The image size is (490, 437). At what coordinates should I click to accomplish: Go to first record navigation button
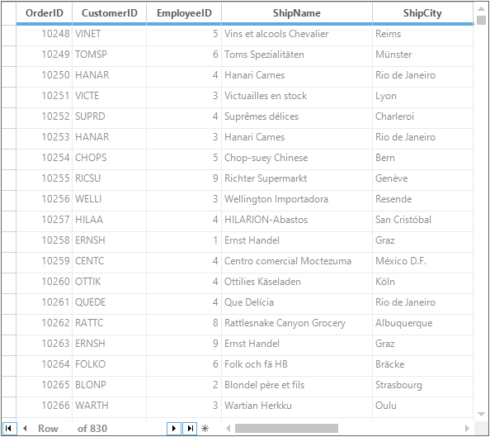click(x=8, y=428)
